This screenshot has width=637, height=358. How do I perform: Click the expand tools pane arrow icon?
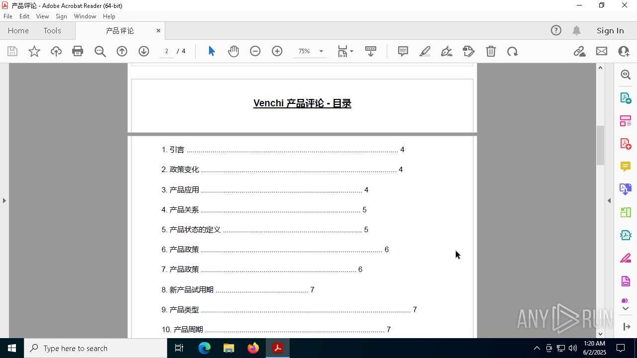[x=627, y=327]
